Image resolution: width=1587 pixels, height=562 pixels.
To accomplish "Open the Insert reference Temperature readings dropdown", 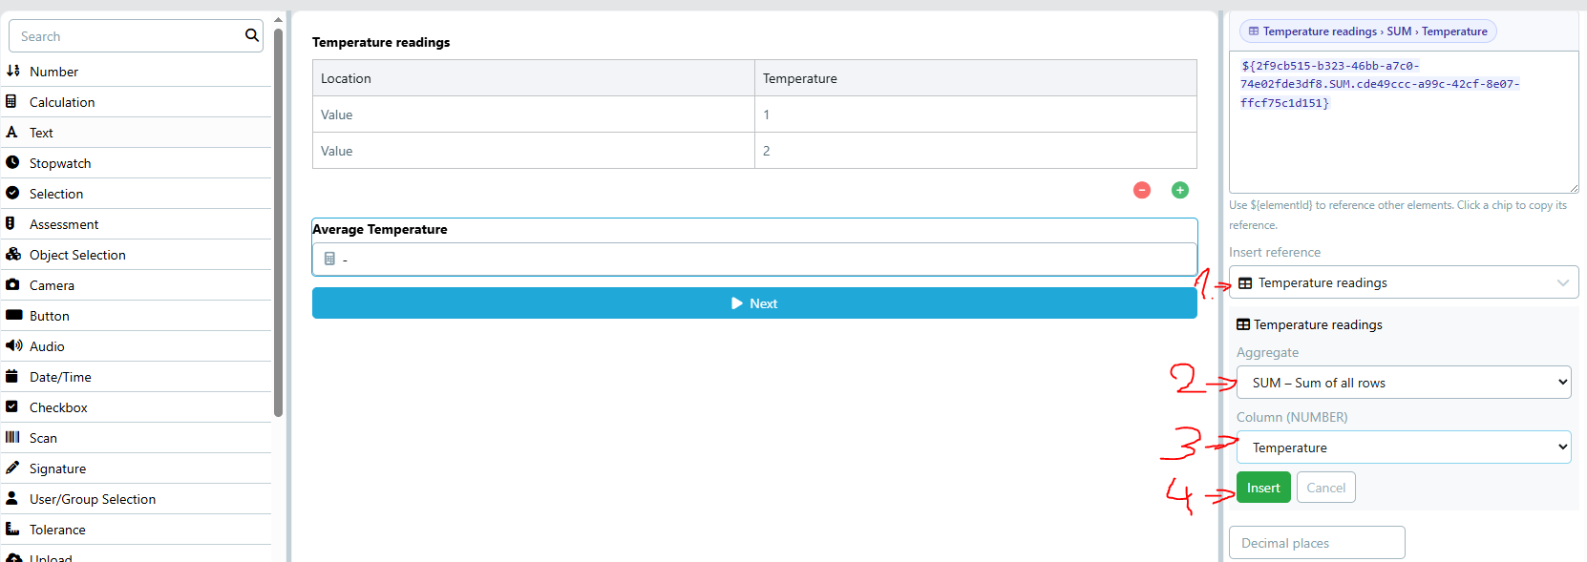I will coord(1404,282).
